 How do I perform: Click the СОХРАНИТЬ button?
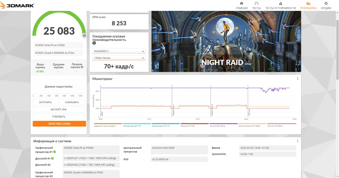[72, 102]
